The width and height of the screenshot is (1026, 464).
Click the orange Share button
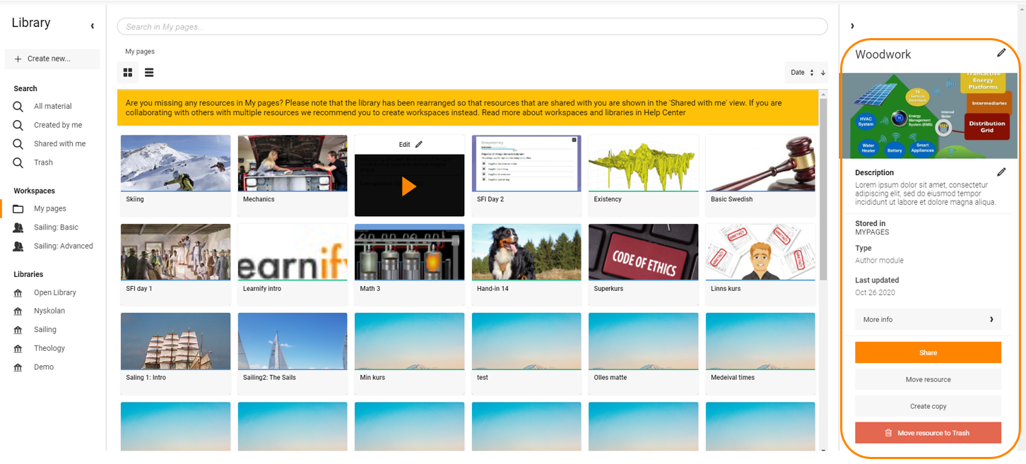(x=928, y=352)
